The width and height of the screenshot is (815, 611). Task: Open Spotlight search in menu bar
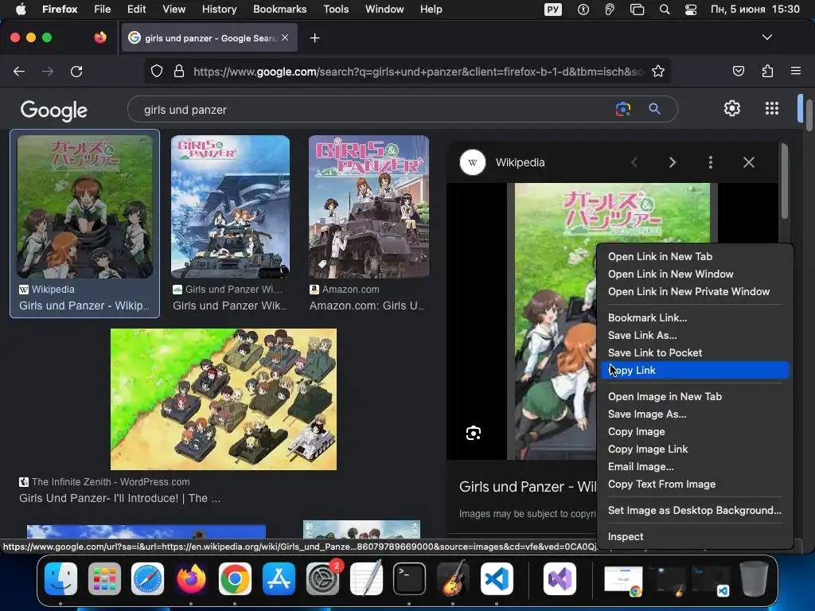(665, 9)
